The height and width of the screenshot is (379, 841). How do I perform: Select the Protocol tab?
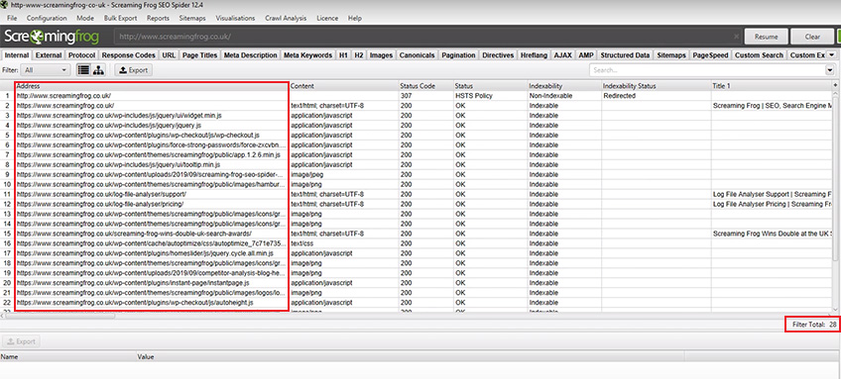coord(82,55)
